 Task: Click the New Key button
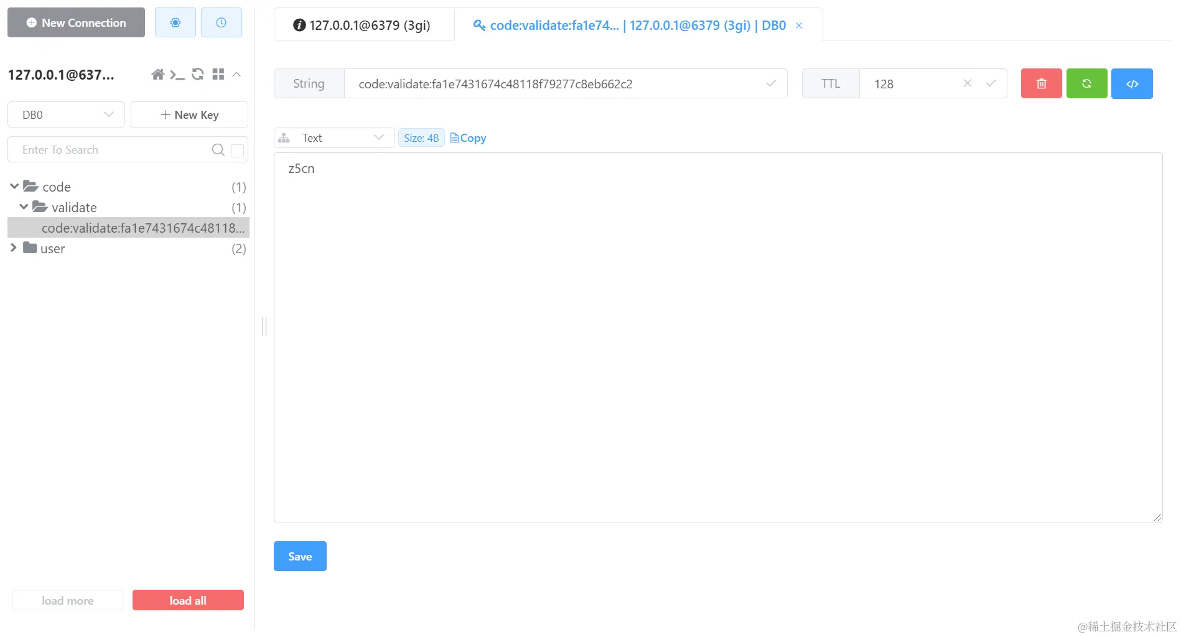tap(189, 114)
